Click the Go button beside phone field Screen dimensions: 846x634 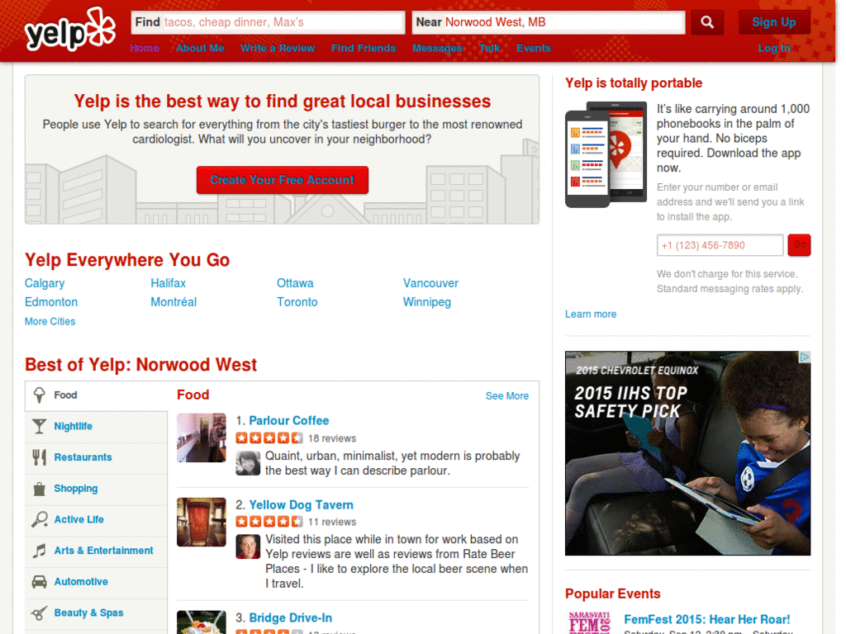[x=799, y=245]
